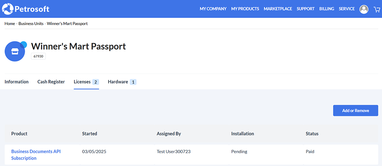Open SUPPORT menu
The height and width of the screenshot is (166, 382).
coord(306,9)
